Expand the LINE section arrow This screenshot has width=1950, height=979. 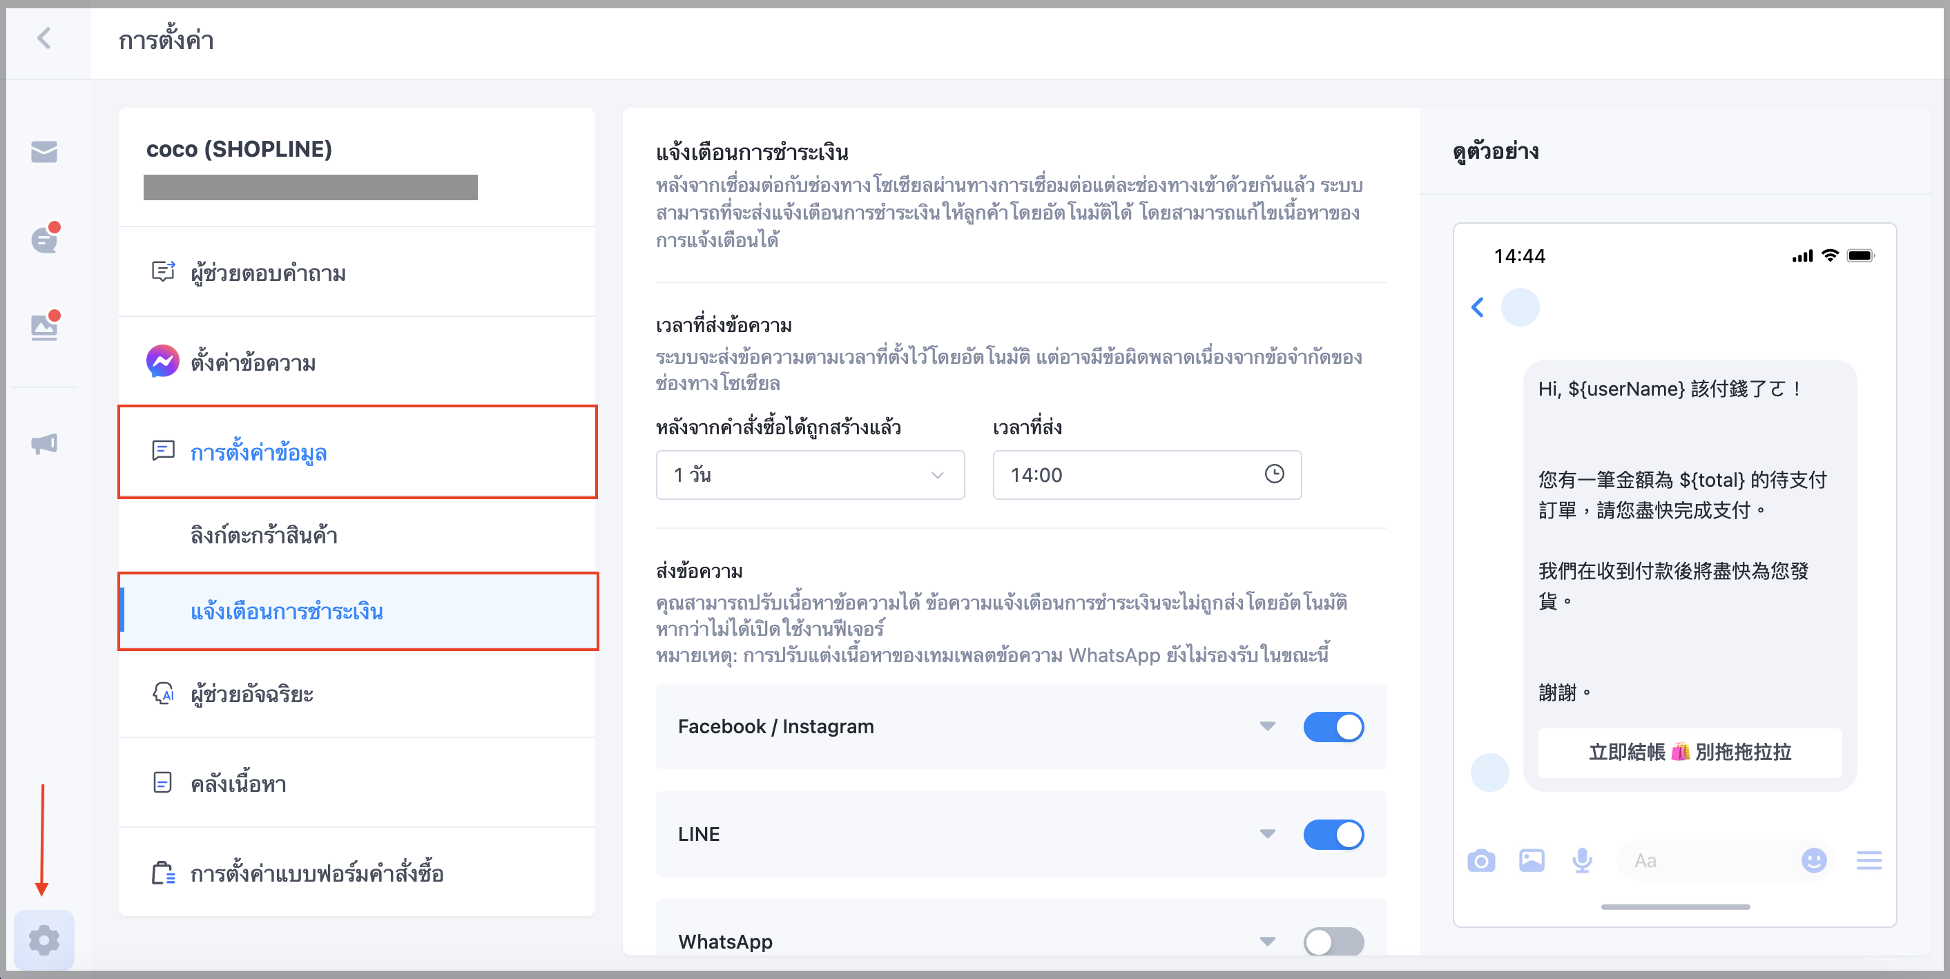point(1267,835)
